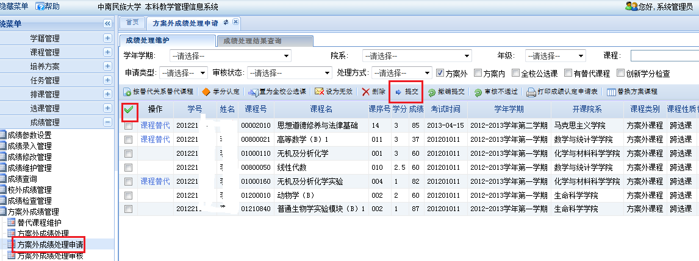Click 撤销提交 (revoke submit) toolbar icon
699x261 pixels.
coord(431,92)
